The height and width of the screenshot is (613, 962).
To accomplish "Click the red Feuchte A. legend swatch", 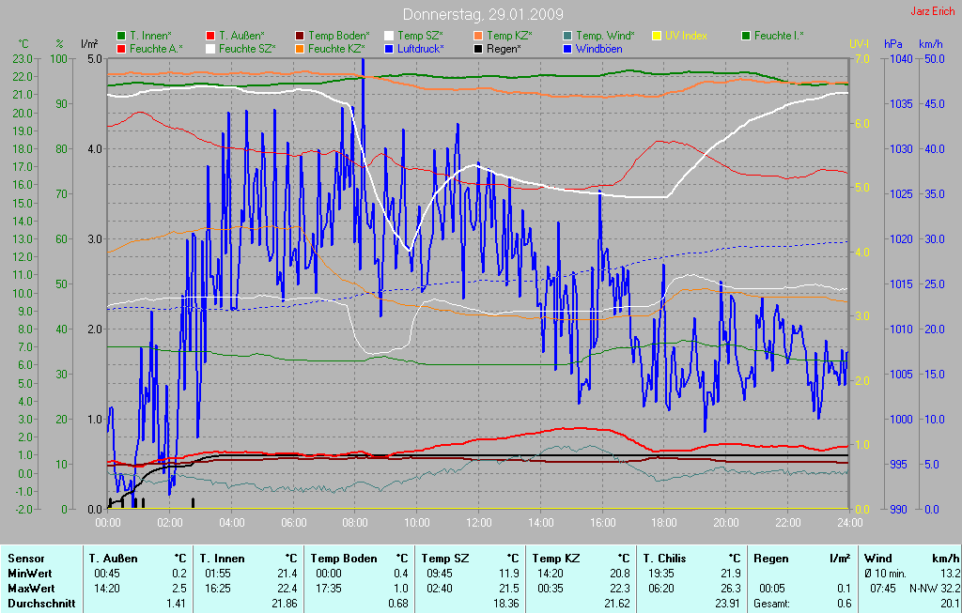I will (121, 49).
